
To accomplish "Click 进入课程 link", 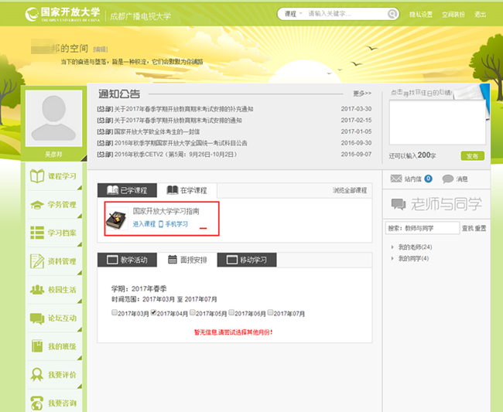I will point(144,224).
